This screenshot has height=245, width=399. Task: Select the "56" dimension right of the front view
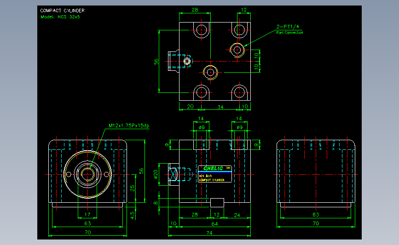tap(141, 171)
